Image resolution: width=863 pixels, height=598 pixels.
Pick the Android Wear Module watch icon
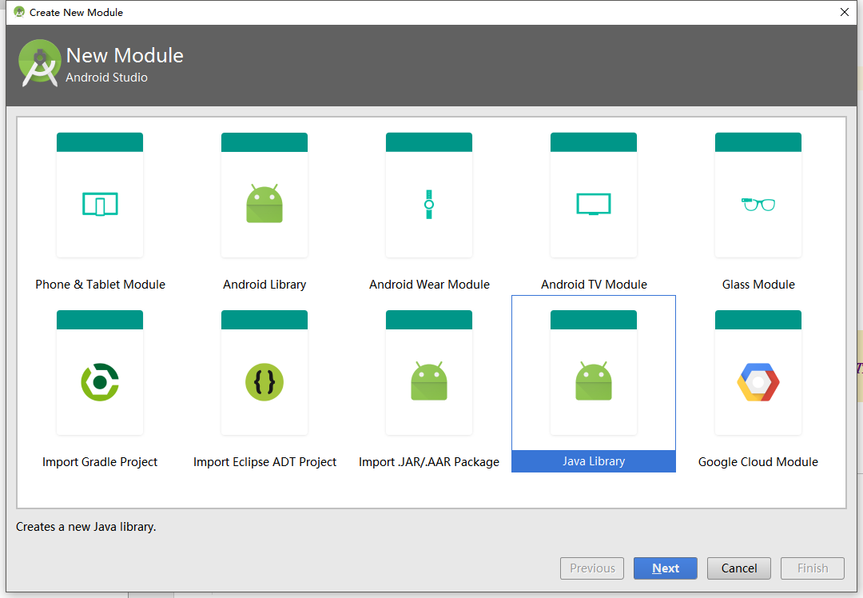pyautogui.click(x=429, y=204)
